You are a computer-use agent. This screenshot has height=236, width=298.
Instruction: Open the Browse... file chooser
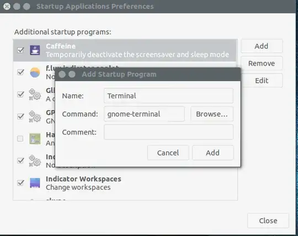pos(212,114)
